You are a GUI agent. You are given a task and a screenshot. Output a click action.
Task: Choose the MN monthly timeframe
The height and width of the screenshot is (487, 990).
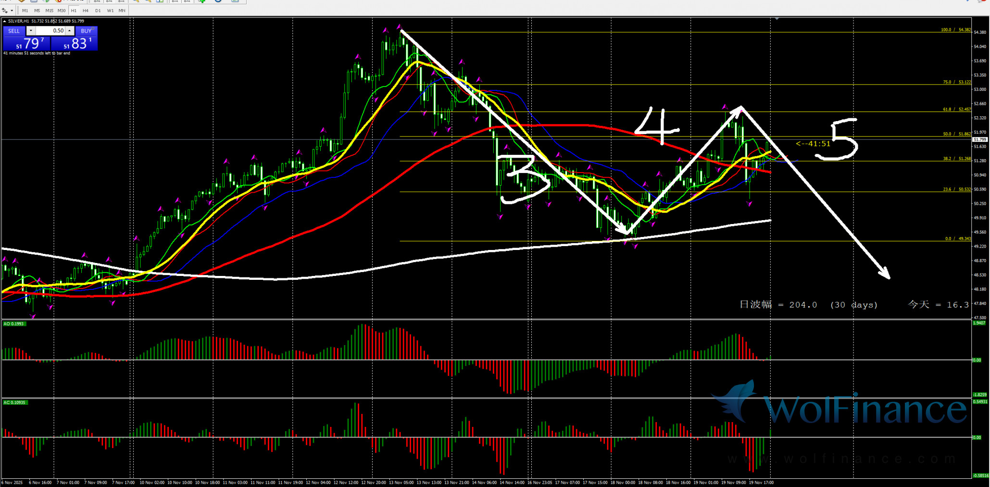(x=122, y=11)
